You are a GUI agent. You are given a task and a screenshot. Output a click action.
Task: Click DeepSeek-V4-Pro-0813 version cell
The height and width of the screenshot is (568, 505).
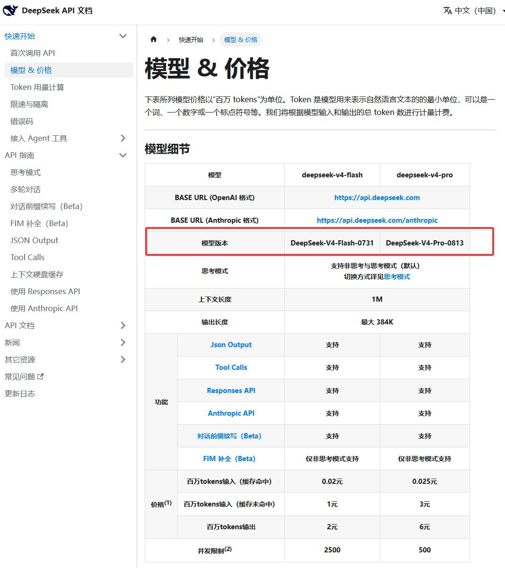click(x=425, y=243)
